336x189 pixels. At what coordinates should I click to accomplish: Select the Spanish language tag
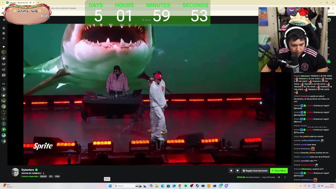pyautogui.click(x=43, y=176)
